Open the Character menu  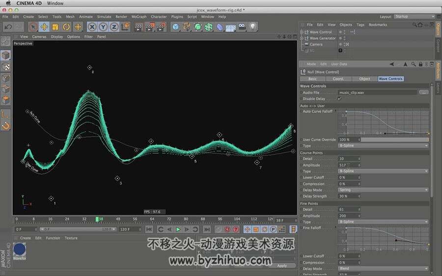(159, 17)
